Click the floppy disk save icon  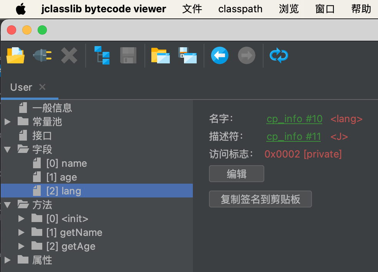click(128, 55)
